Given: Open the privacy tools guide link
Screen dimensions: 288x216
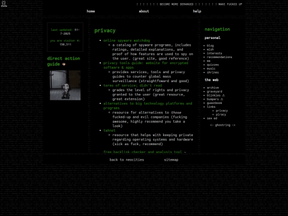Looking at the screenshot, I should 146,65.
